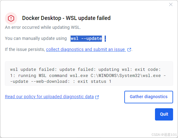Click the red hexagon error warning icon

(x=11, y=18)
